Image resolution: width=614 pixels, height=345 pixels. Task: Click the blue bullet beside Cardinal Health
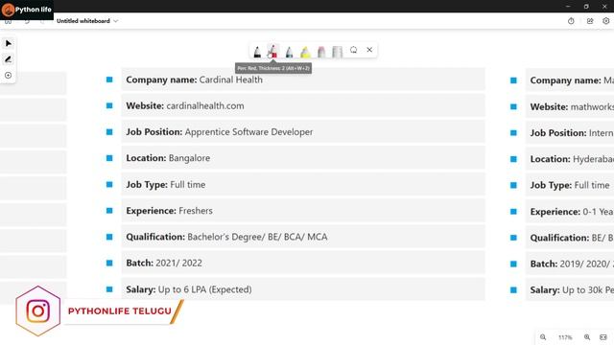[109, 80]
